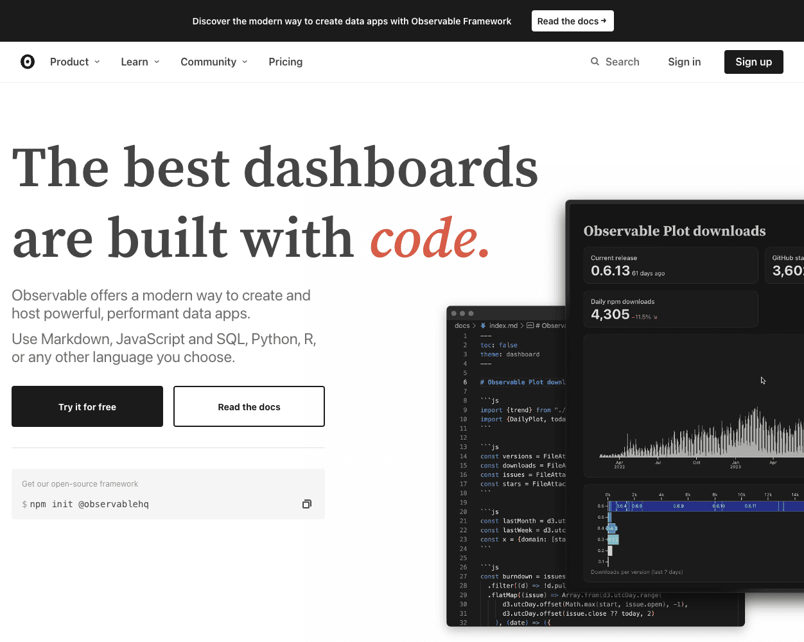804x642 pixels.
Task: Expand the Product menu chevron
Action: coord(98,62)
